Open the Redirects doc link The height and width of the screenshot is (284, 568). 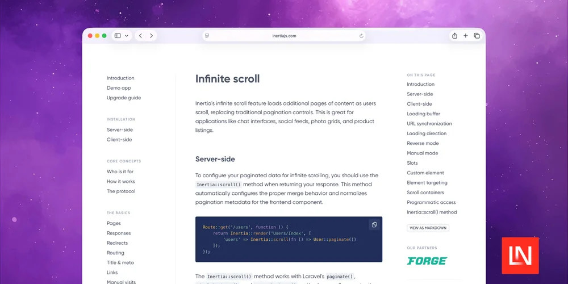[118, 243]
